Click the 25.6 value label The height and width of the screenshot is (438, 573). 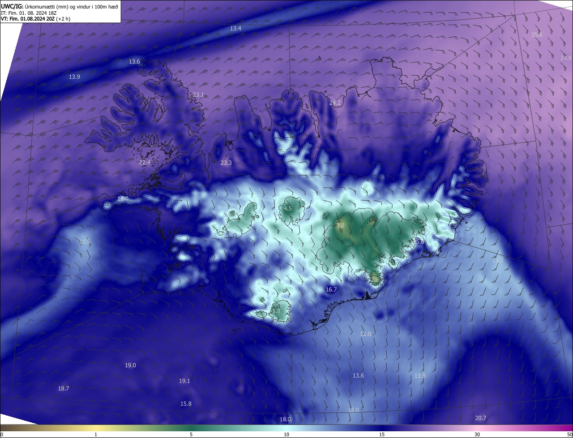click(536, 34)
